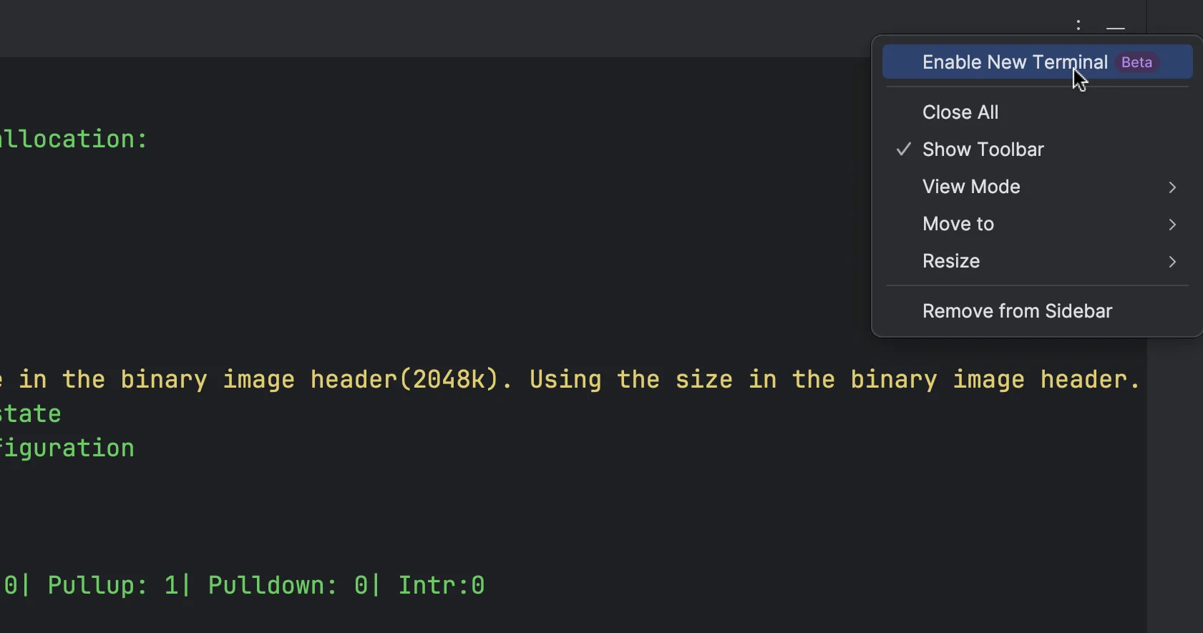
Task: Hide the terminal tool window
Action: pyautogui.click(x=1116, y=27)
